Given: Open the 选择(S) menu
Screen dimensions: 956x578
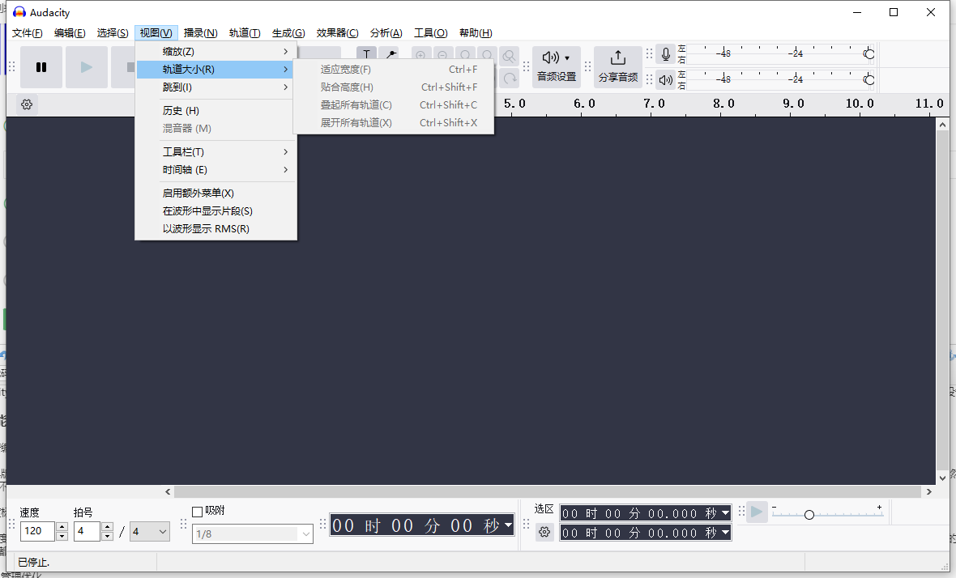Looking at the screenshot, I should point(112,33).
